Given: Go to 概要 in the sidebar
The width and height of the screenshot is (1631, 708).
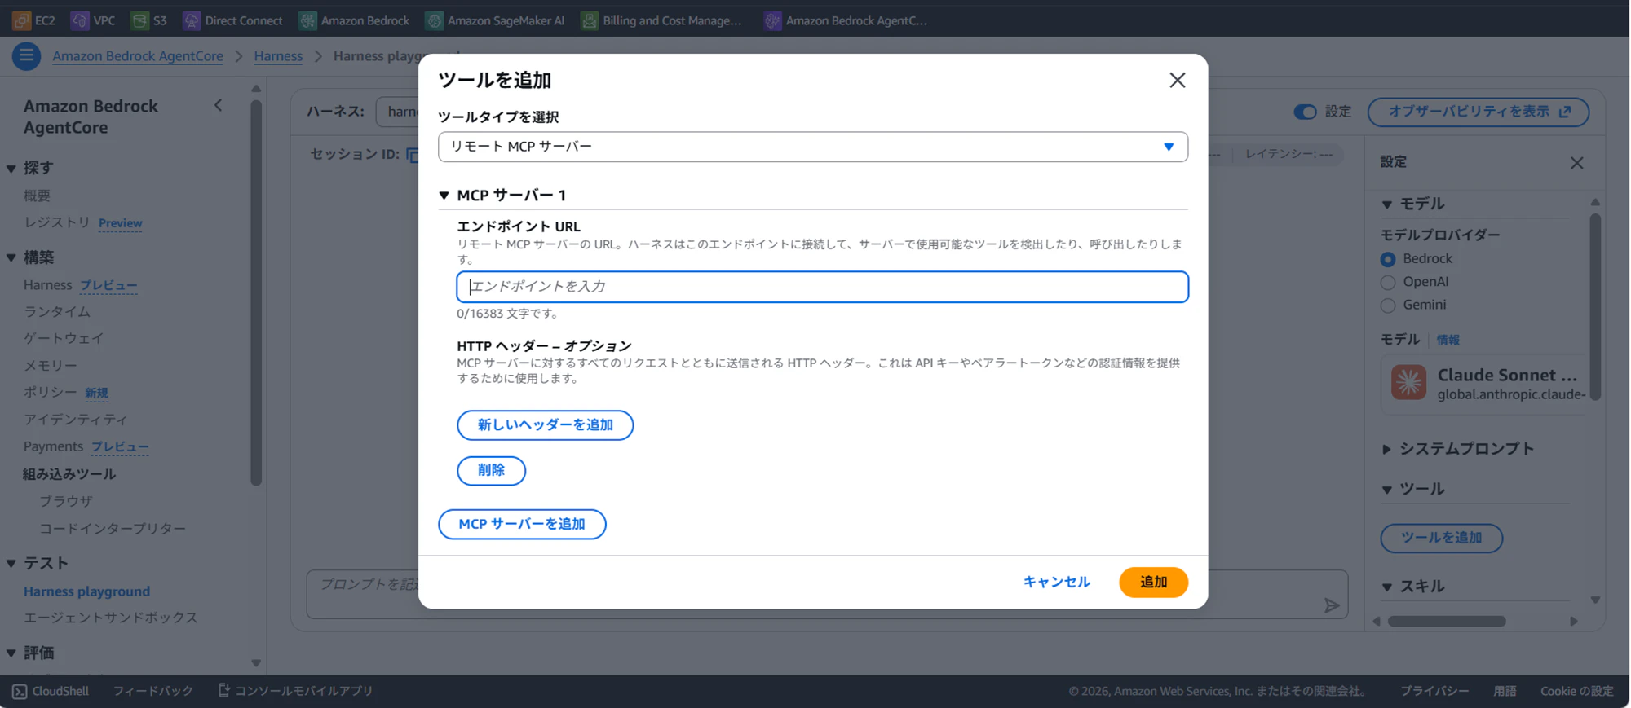Looking at the screenshot, I should pyautogui.click(x=37, y=196).
